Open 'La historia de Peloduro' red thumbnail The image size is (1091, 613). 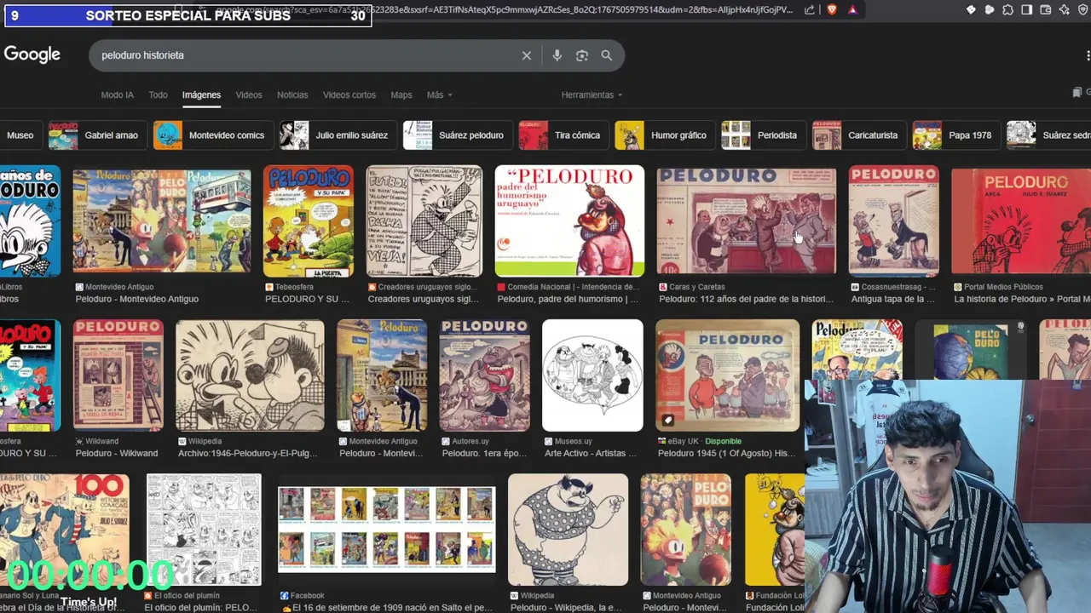1021,221
